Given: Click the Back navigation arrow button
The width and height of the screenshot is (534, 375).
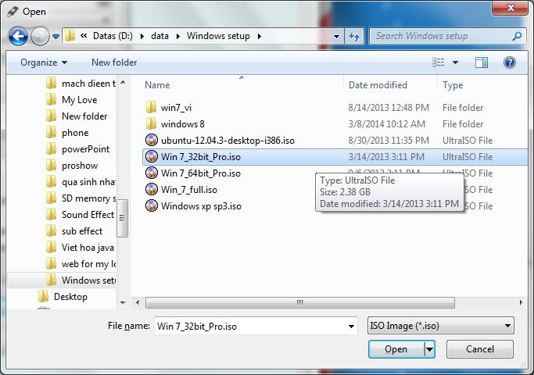Looking at the screenshot, I should [x=19, y=36].
